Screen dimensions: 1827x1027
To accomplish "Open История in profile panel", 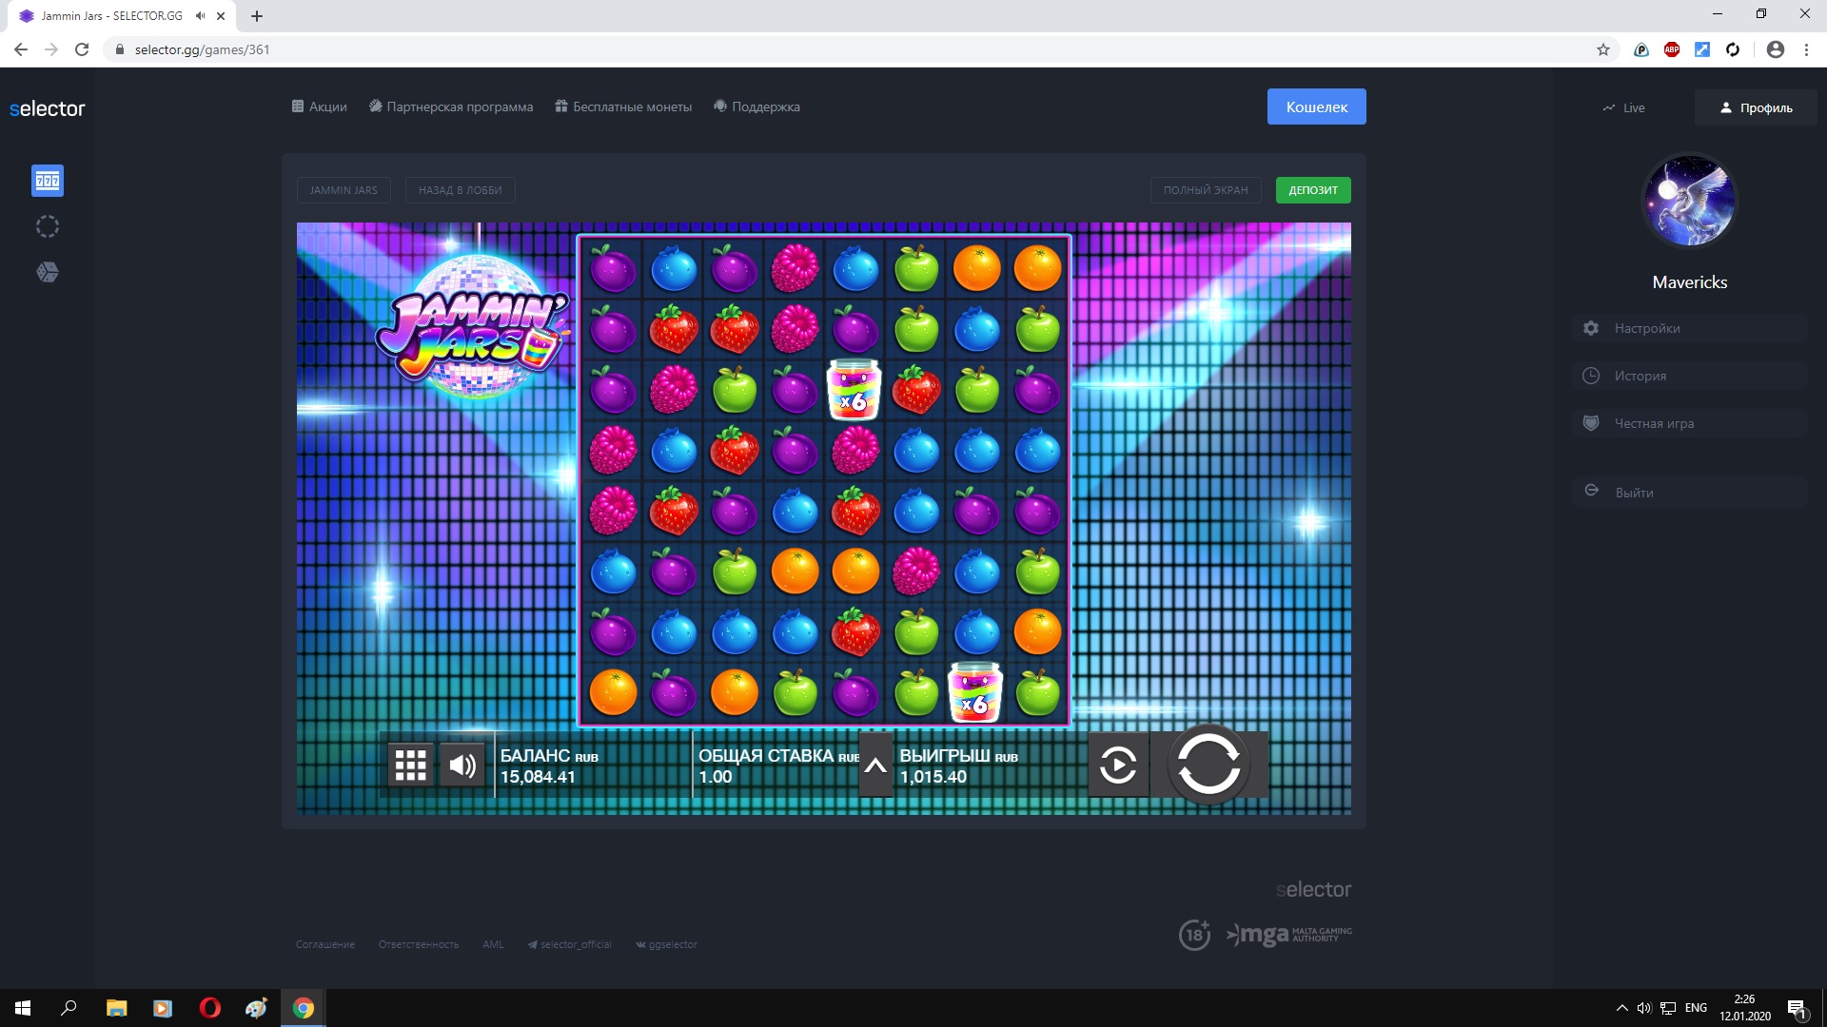I will click(x=1640, y=376).
